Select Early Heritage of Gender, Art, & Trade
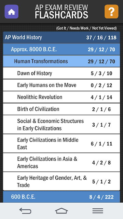This screenshot has width=123, height=219. (61, 181)
